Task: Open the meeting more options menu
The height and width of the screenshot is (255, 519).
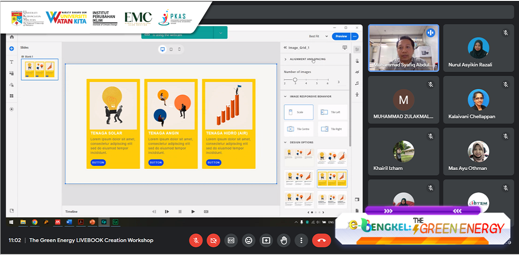Action: (301, 240)
